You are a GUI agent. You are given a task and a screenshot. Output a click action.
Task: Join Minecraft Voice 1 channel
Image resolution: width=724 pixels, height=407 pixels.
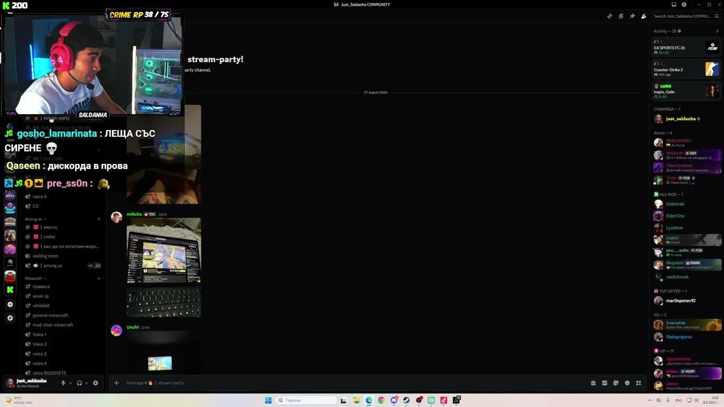[62, 335]
